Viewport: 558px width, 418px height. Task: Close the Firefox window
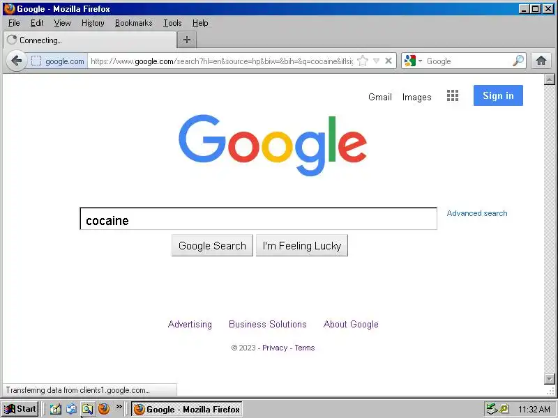click(548, 9)
